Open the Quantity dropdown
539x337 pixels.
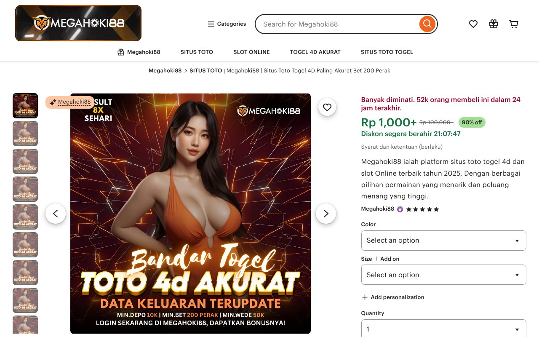point(444,329)
